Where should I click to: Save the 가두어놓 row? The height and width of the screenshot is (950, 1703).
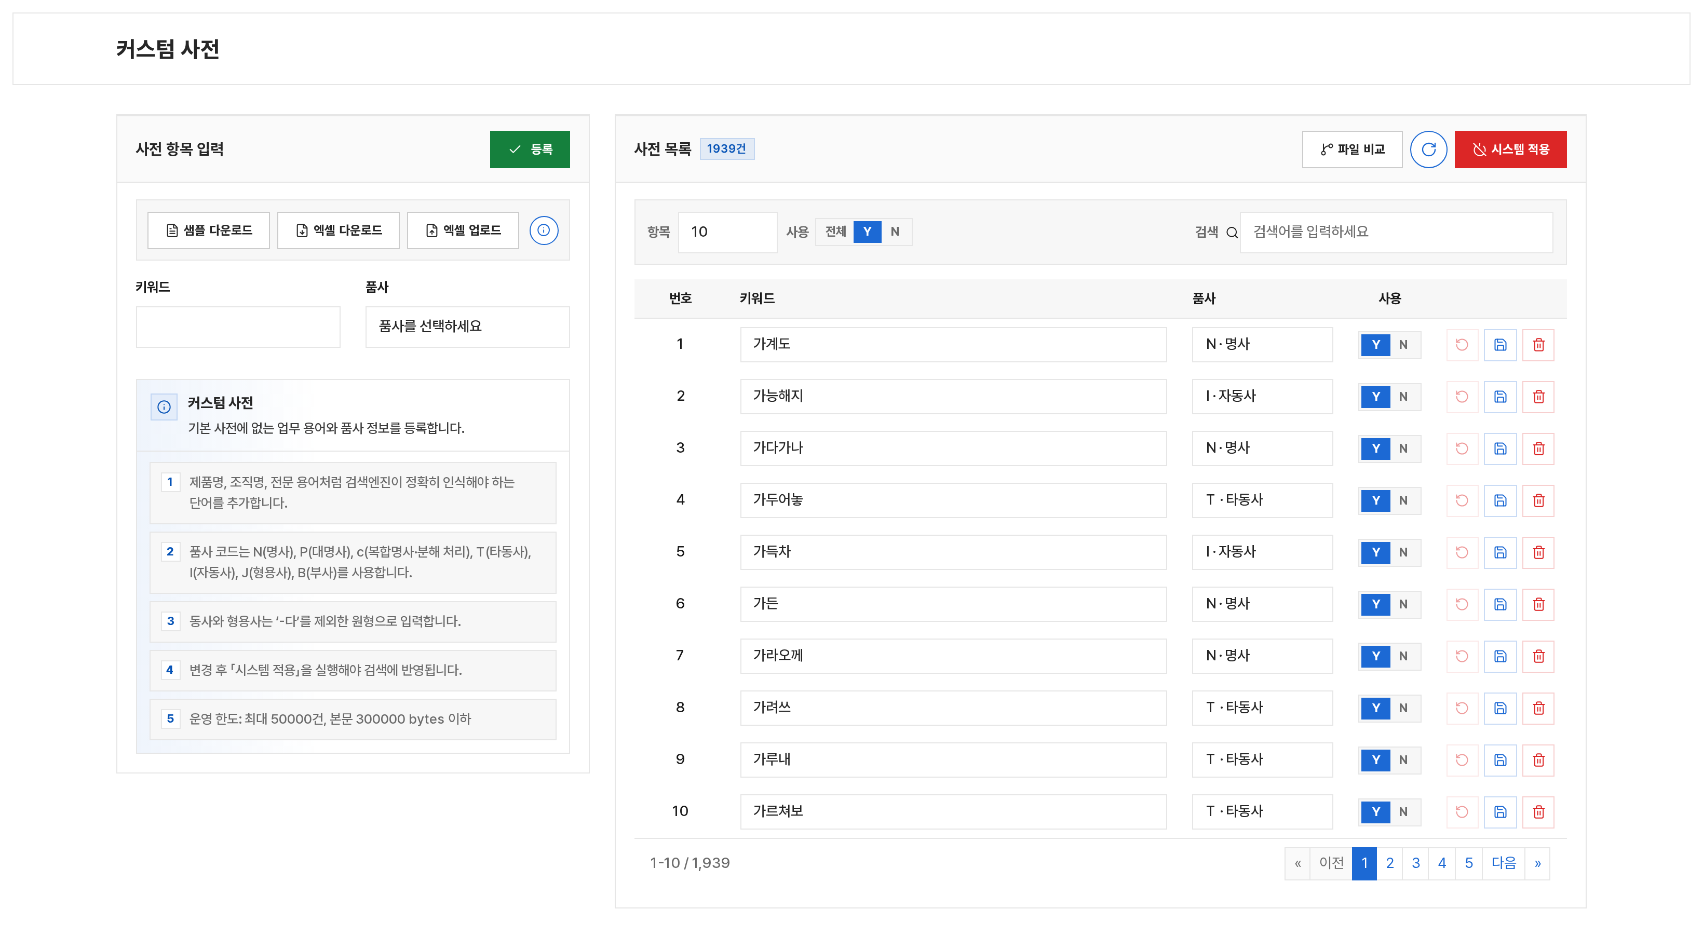tap(1500, 500)
